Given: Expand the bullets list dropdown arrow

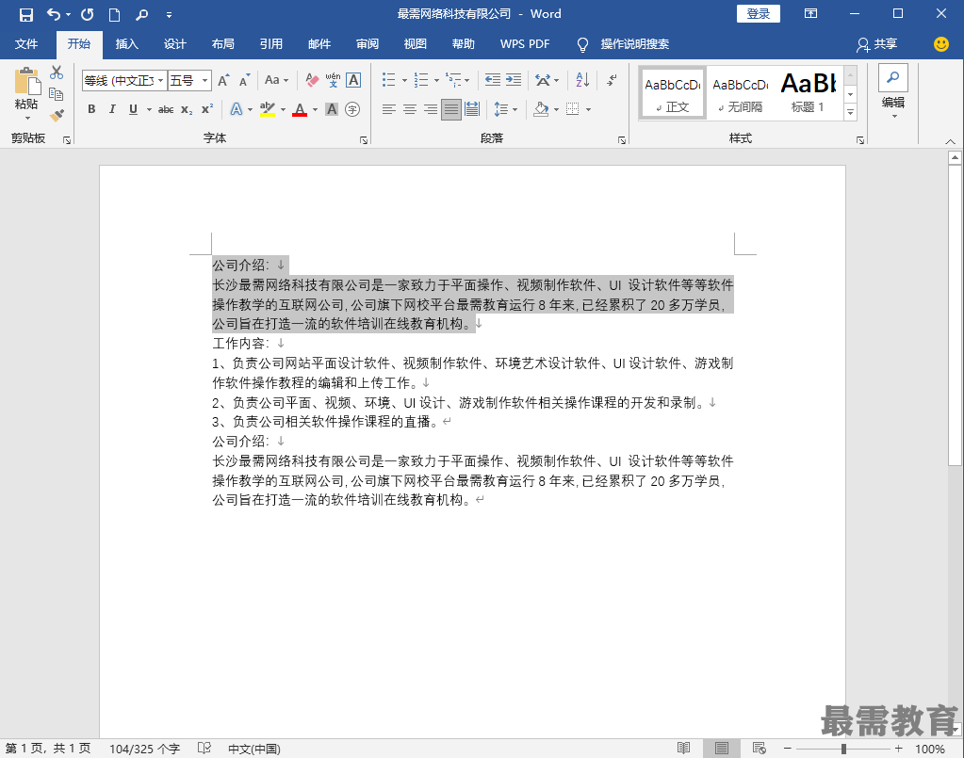Looking at the screenshot, I should (404, 80).
